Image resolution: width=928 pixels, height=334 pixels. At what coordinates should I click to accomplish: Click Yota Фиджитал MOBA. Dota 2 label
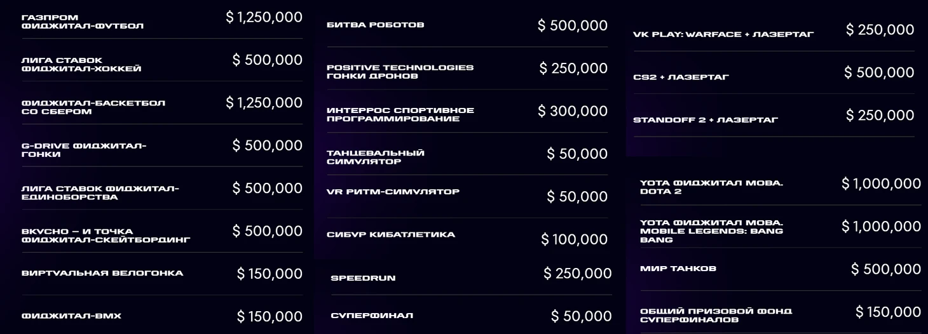[711, 187]
